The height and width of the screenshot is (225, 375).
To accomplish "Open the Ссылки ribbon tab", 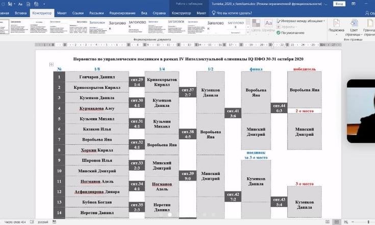I will 78,13.
